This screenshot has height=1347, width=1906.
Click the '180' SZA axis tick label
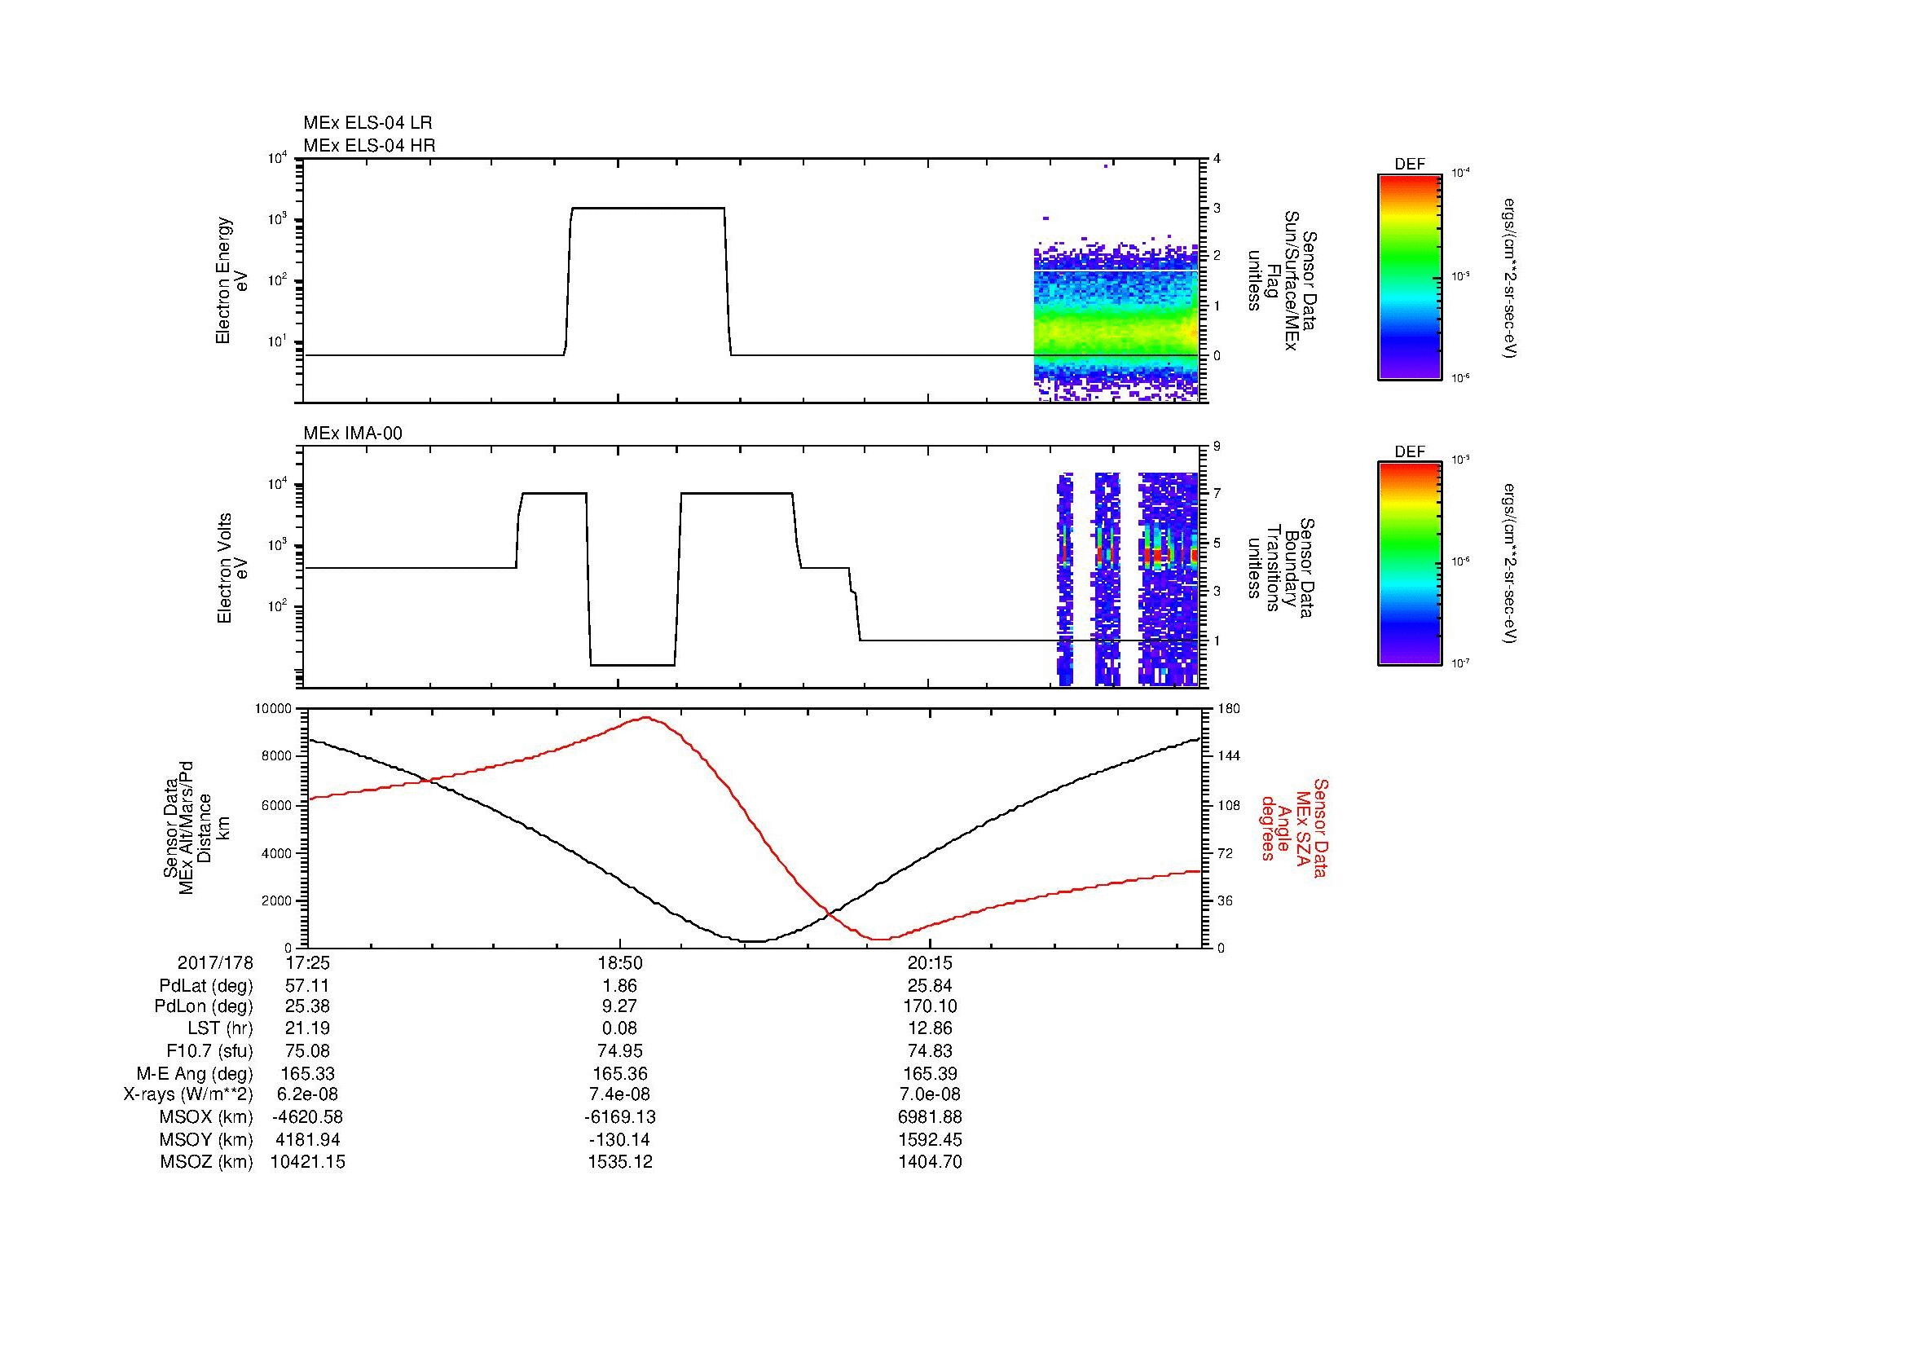click(1230, 709)
